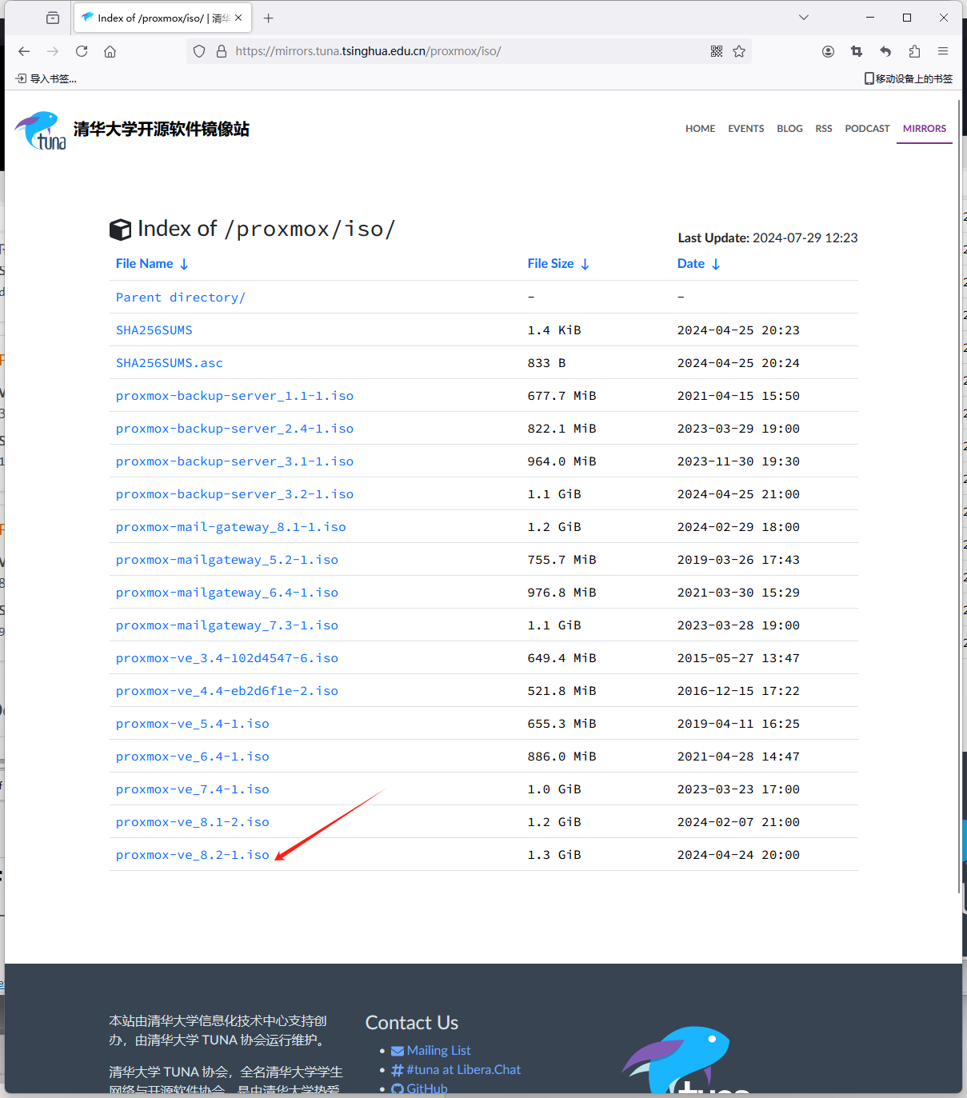Screen dimensions: 967x1098
Task: Click the hash icon beside #tuna at Libera.Chat
Action: pos(398,1070)
